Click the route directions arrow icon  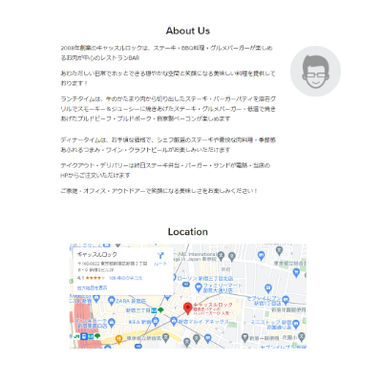coord(160,256)
